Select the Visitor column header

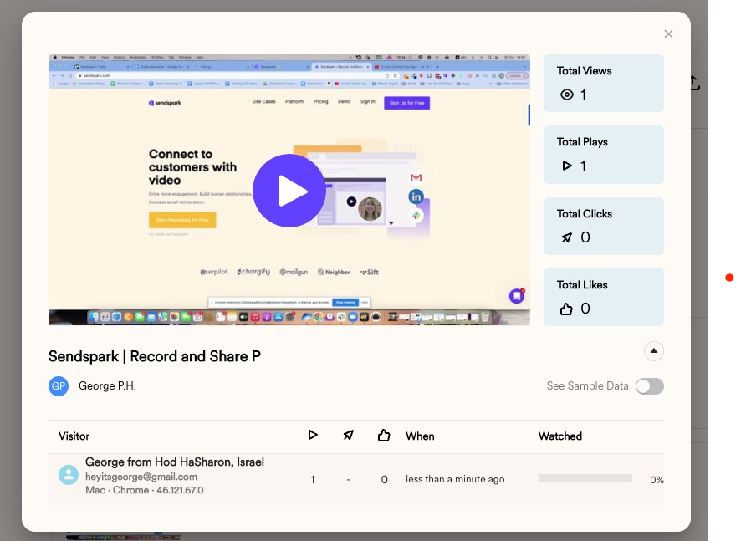tap(74, 436)
